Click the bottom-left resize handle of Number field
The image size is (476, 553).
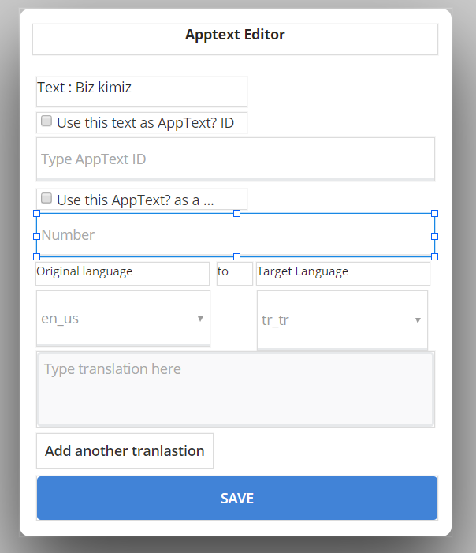point(36,256)
